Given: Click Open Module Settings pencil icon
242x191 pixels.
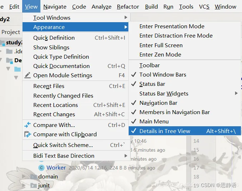Looking at the screenshot, I should (x=28, y=75).
